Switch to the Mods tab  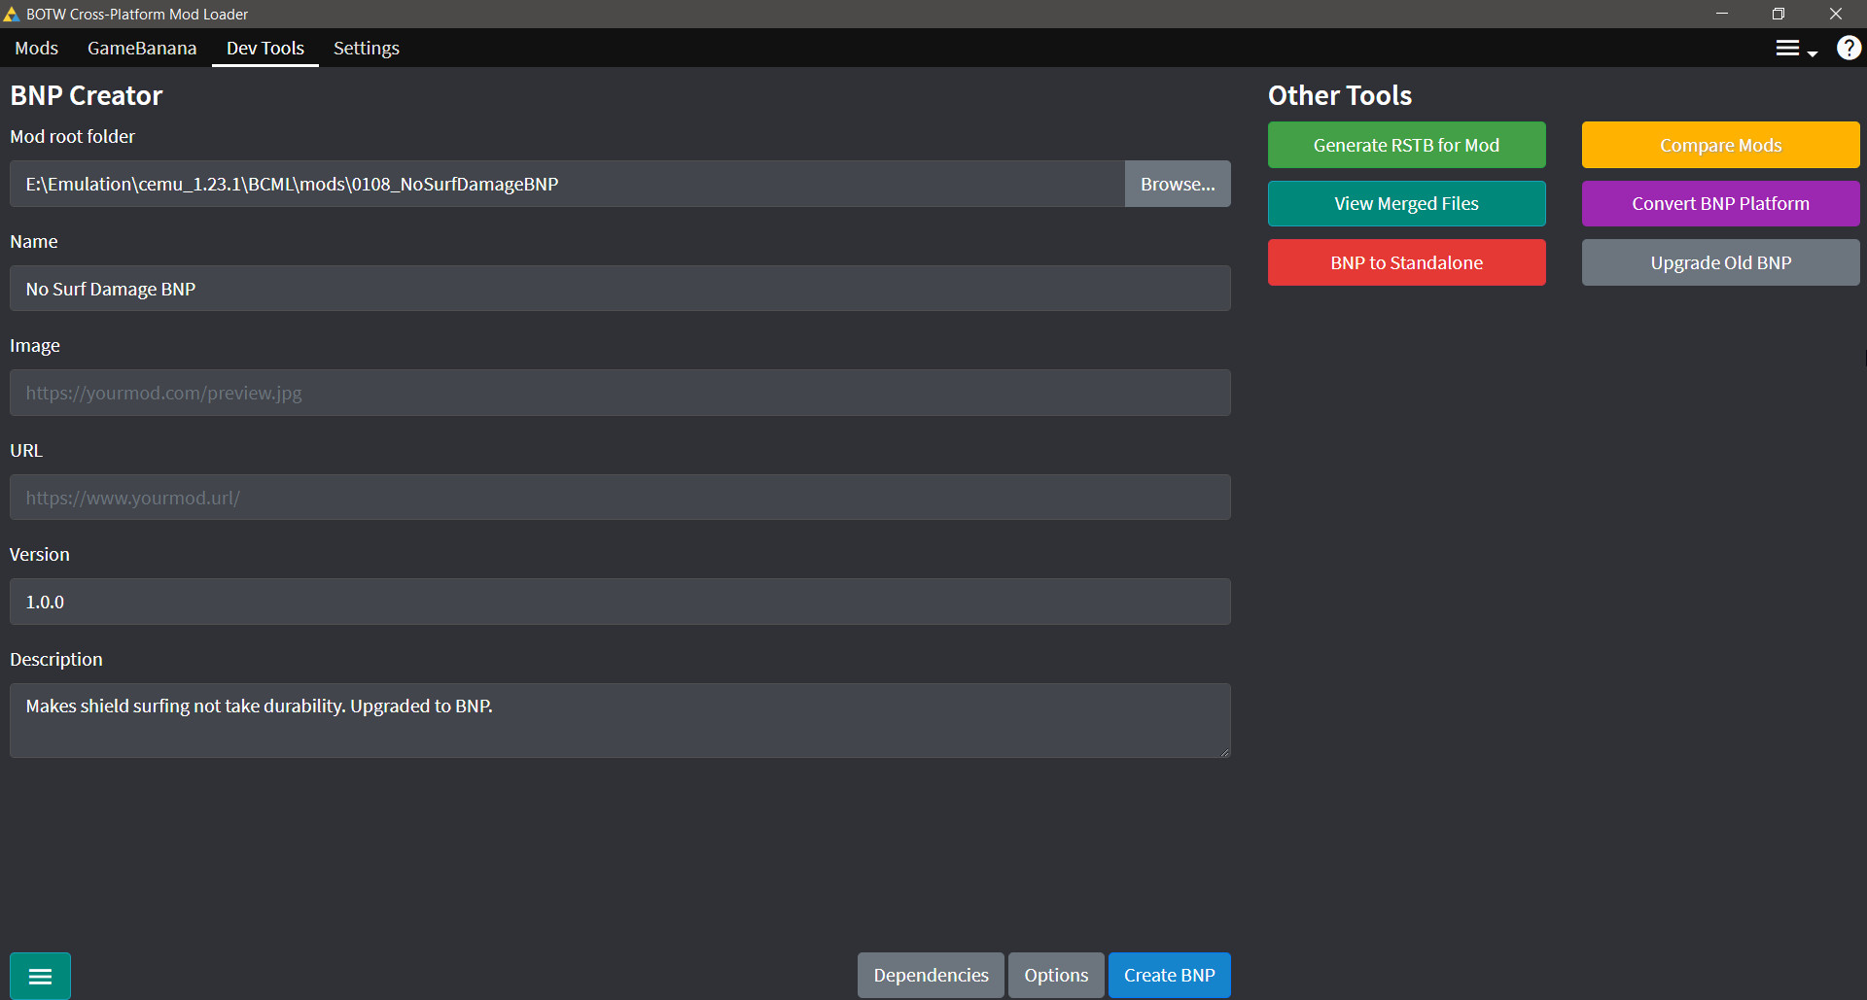(36, 48)
